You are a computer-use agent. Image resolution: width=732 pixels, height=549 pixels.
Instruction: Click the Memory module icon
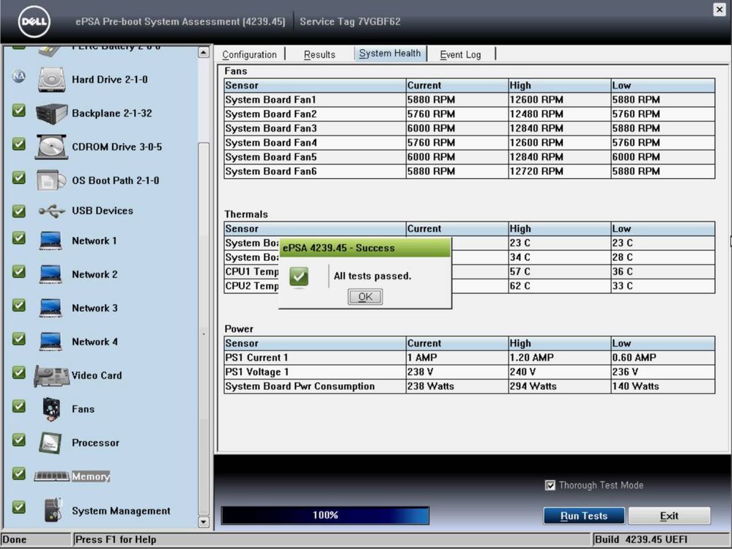[x=51, y=476]
